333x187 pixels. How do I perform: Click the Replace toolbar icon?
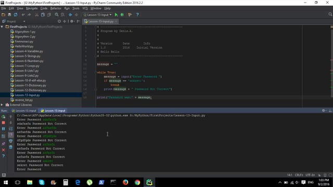[x=62, y=15]
